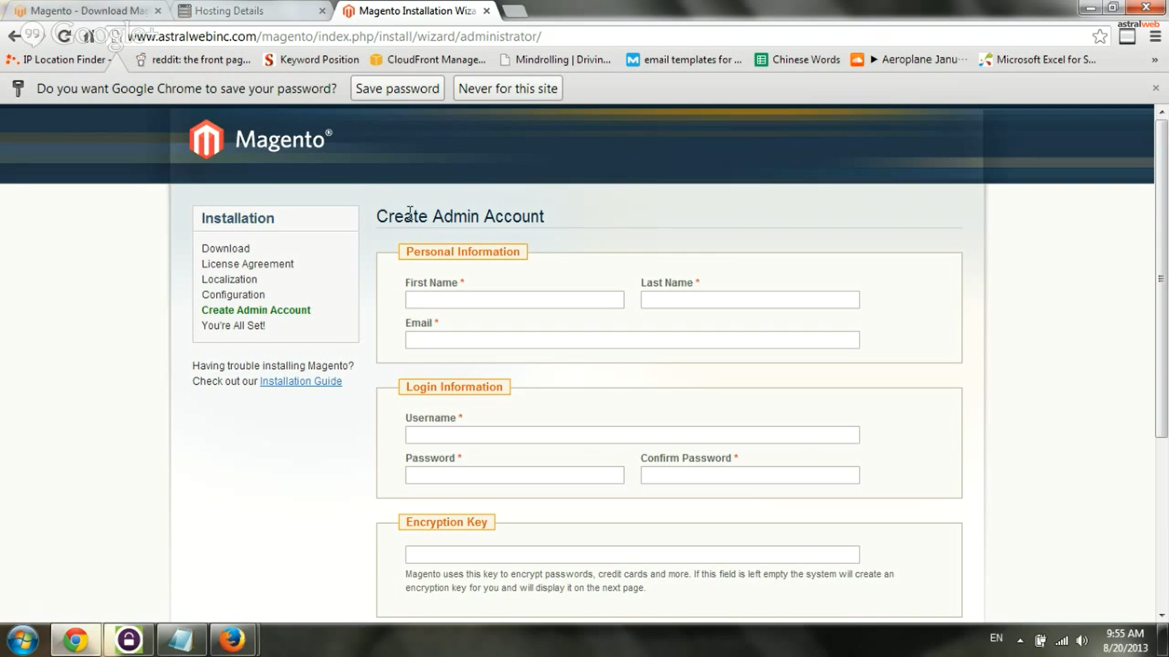Screen dimensions: 1169x657
Task: Click the Download installation step
Action: pyautogui.click(x=226, y=249)
